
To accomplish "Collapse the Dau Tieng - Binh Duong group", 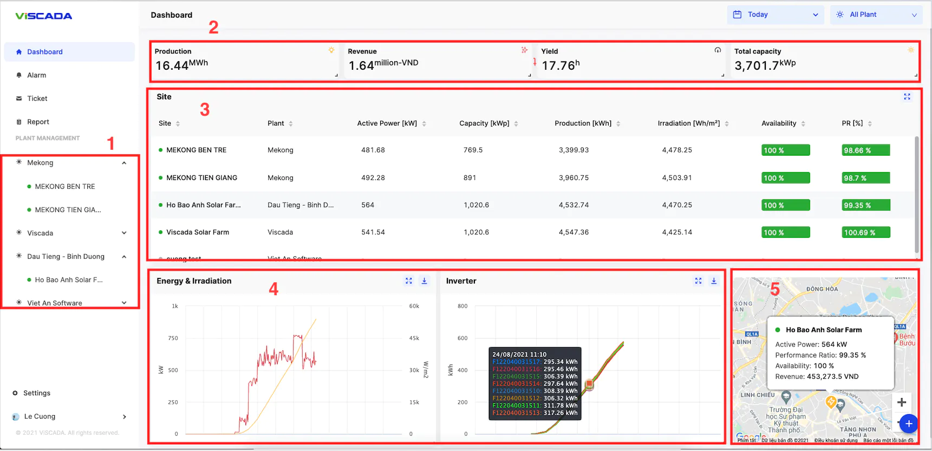I will [124, 256].
